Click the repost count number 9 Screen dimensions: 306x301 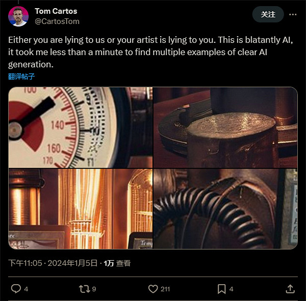coord(94,289)
